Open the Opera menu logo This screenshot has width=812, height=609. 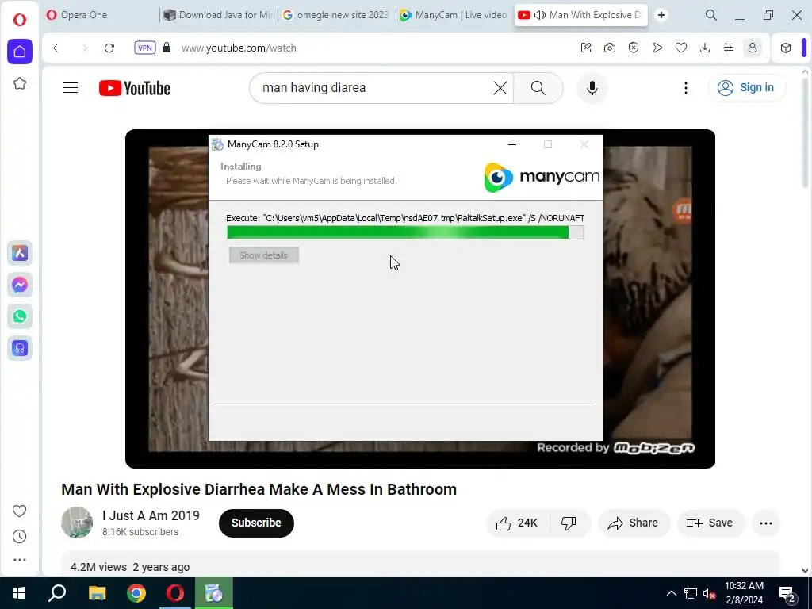20,20
